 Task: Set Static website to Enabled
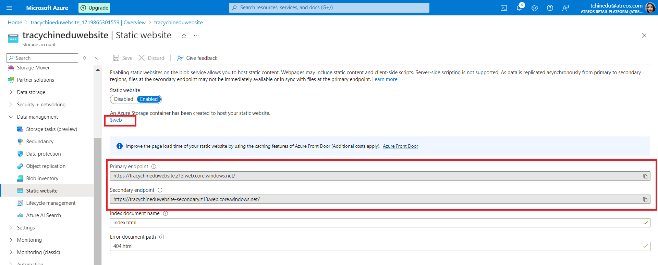point(149,99)
